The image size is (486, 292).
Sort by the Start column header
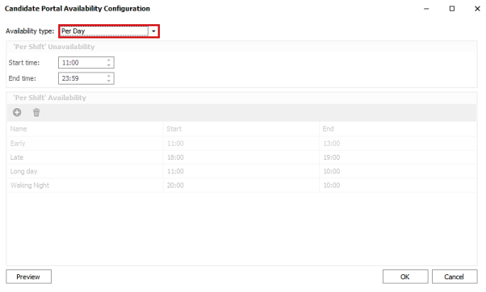pyautogui.click(x=241, y=129)
